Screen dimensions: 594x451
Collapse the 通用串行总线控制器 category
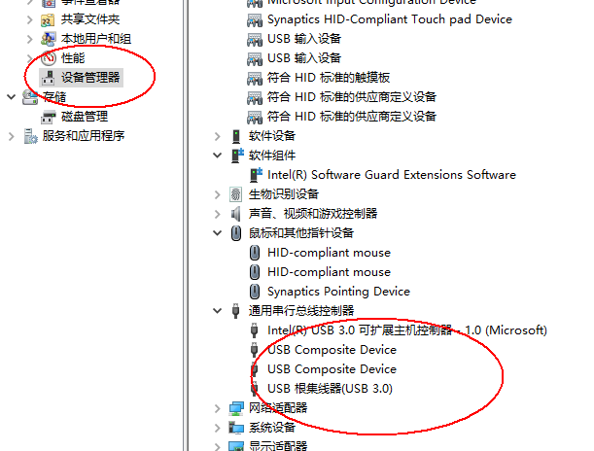pyautogui.click(x=217, y=311)
